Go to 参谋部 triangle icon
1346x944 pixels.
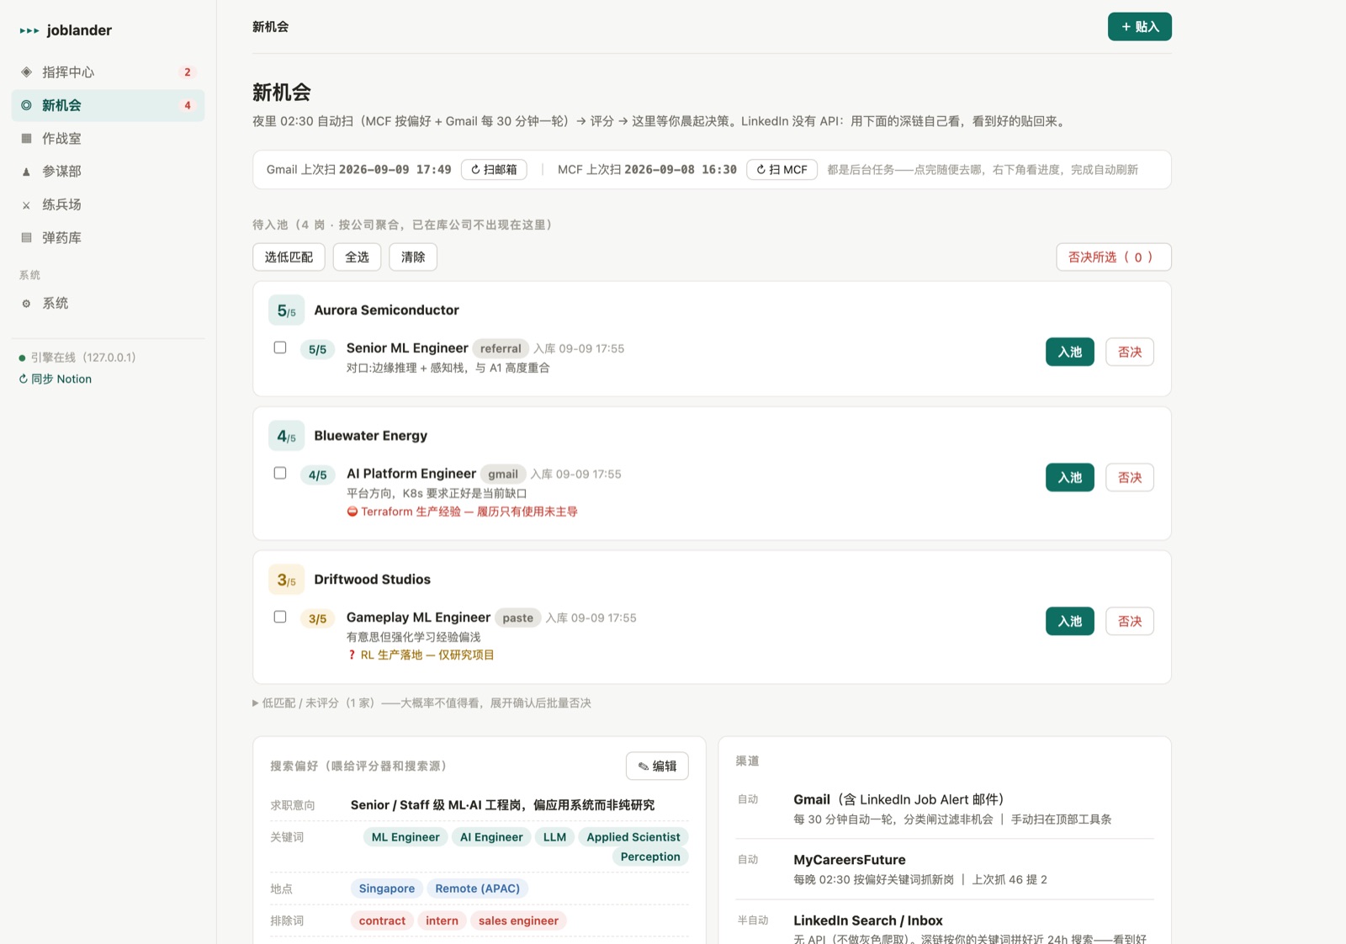(26, 172)
